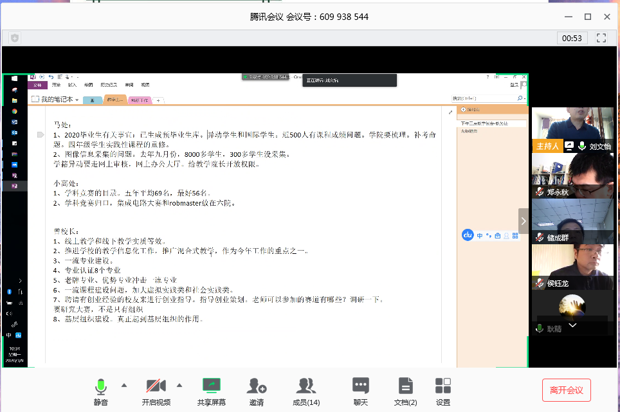Open the 文件 menu in OneNote

(x=37, y=84)
